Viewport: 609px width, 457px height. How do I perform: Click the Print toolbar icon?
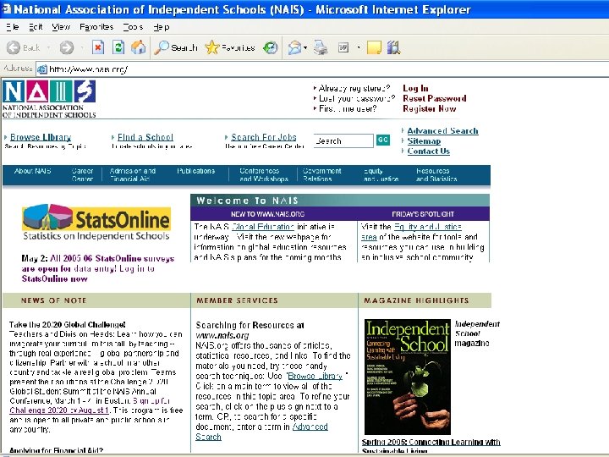tap(321, 47)
